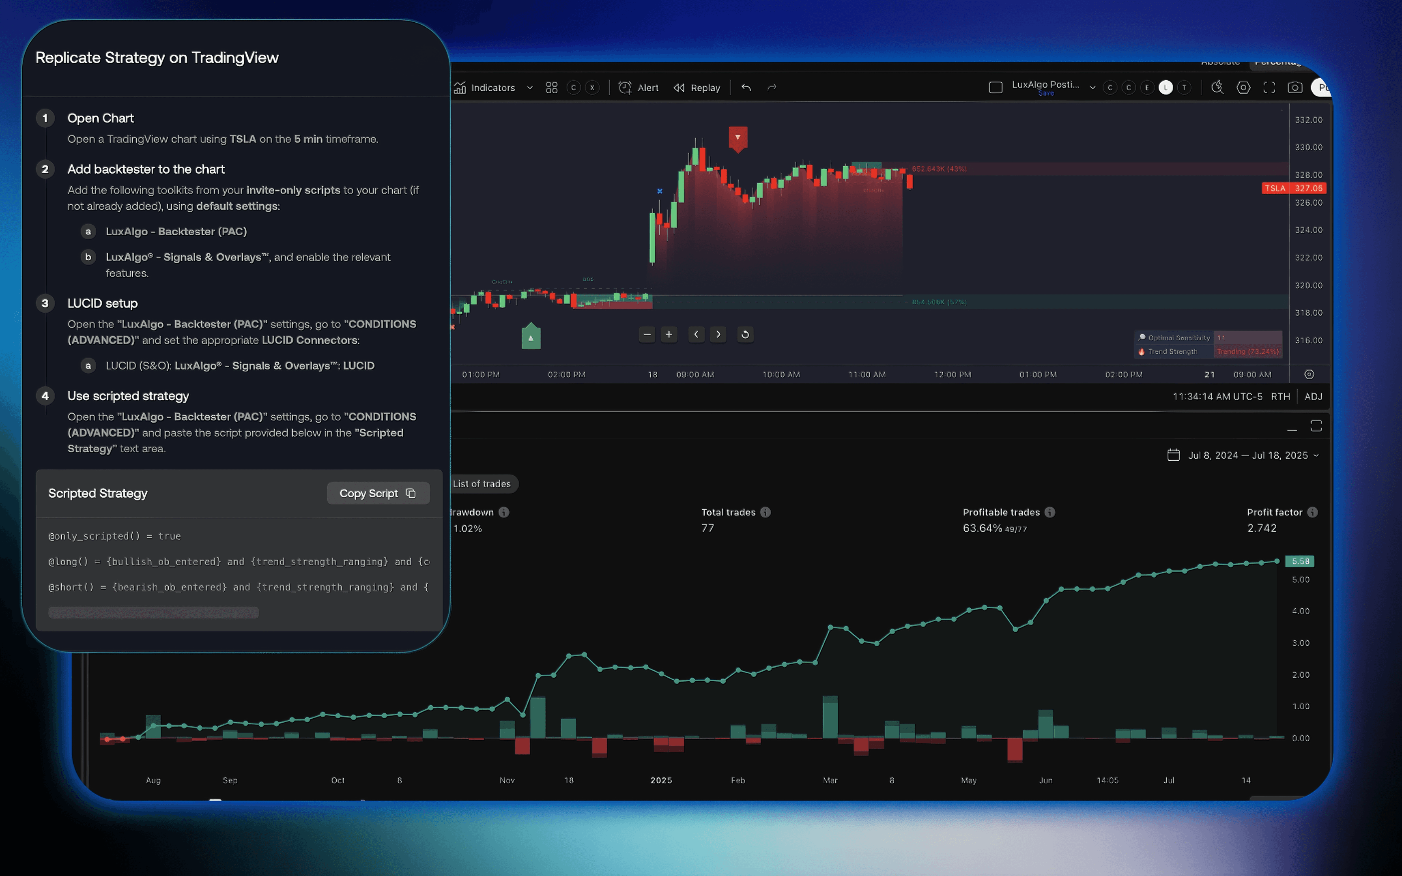1402x876 pixels.
Task: Maximize the strategy tester panel
Action: tap(1316, 426)
